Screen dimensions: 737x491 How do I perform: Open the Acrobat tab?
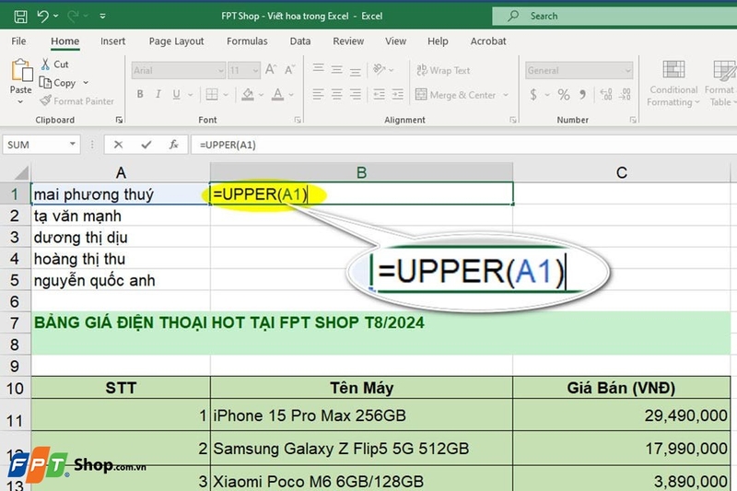point(488,41)
